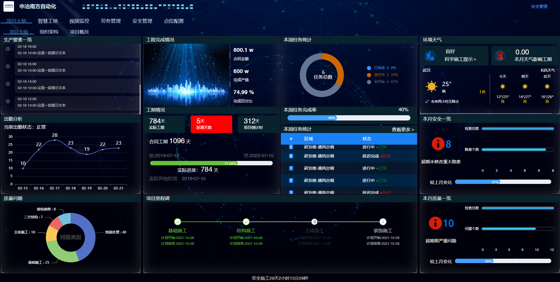Viewport: 560px width, 282px height.
Task: Click the red hourglass weather-impact icon
Action: pyautogui.click(x=500, y=56)
